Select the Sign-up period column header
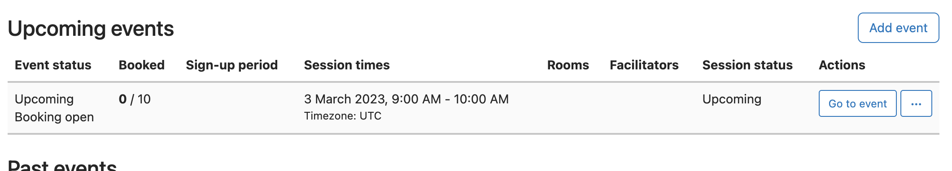Viewport: 952px width, 171px height. click(x=232, y=65)
